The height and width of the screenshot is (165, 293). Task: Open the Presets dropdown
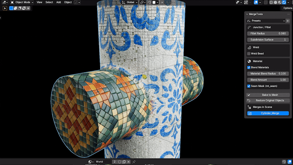pos(266,21)
